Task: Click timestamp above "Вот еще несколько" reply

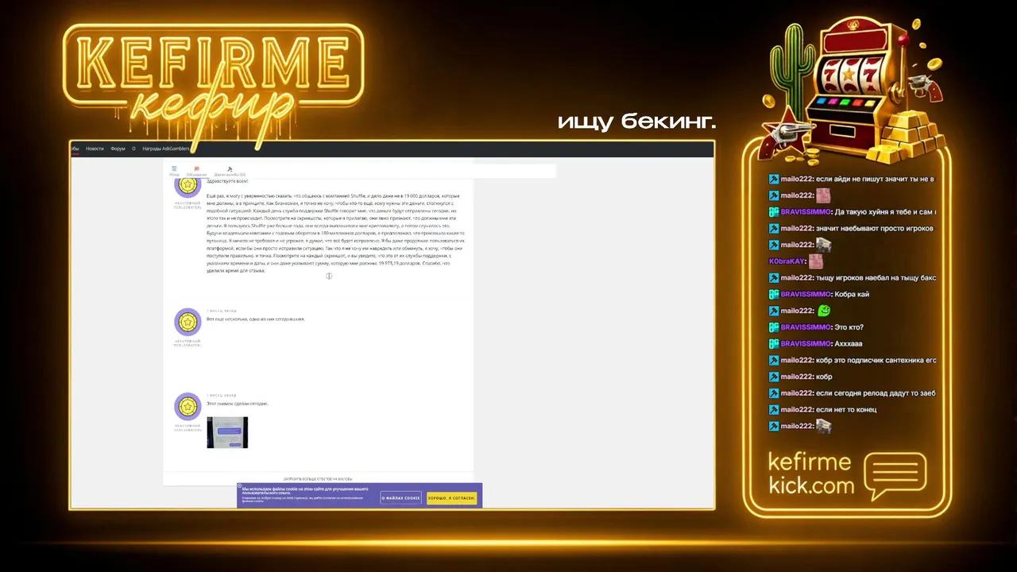Action: tap(222, 311)
